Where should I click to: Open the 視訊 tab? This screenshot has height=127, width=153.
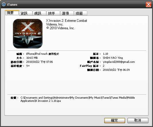point(39,13)
